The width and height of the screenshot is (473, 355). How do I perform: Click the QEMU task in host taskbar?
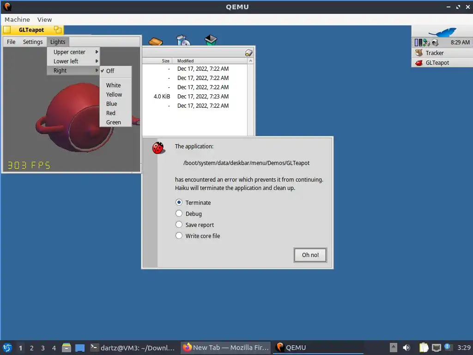coord(318,348)
